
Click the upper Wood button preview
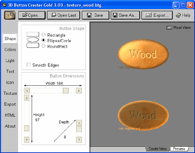(143, 54)
